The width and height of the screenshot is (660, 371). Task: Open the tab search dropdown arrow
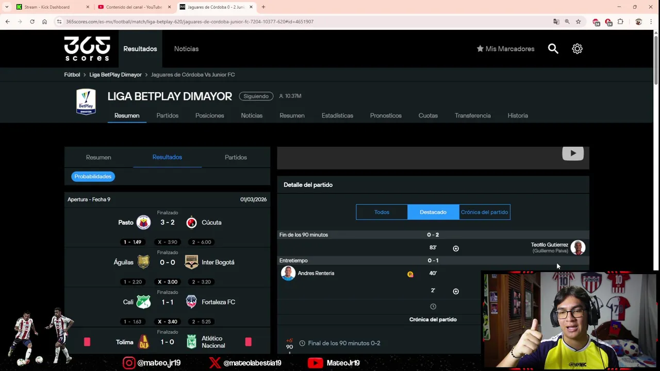tap(7, 7)
